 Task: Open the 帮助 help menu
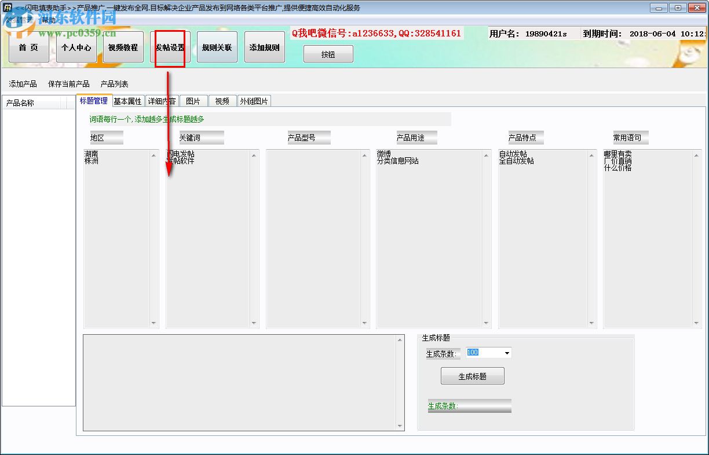coord(49,18)
